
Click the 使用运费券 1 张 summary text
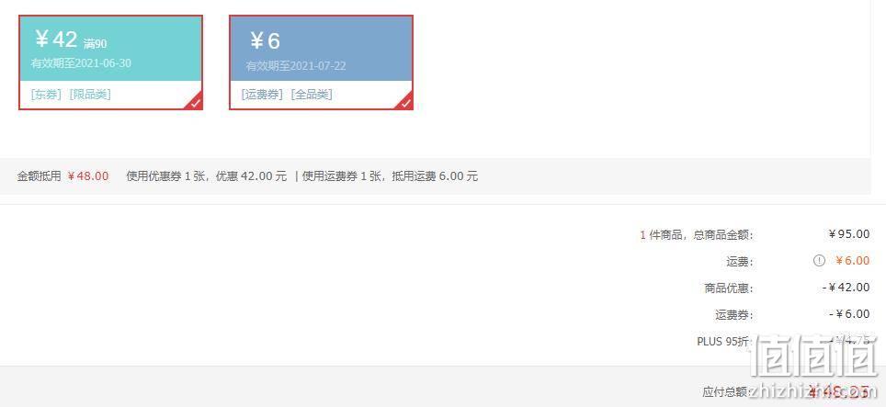click(x=343, y=176)
